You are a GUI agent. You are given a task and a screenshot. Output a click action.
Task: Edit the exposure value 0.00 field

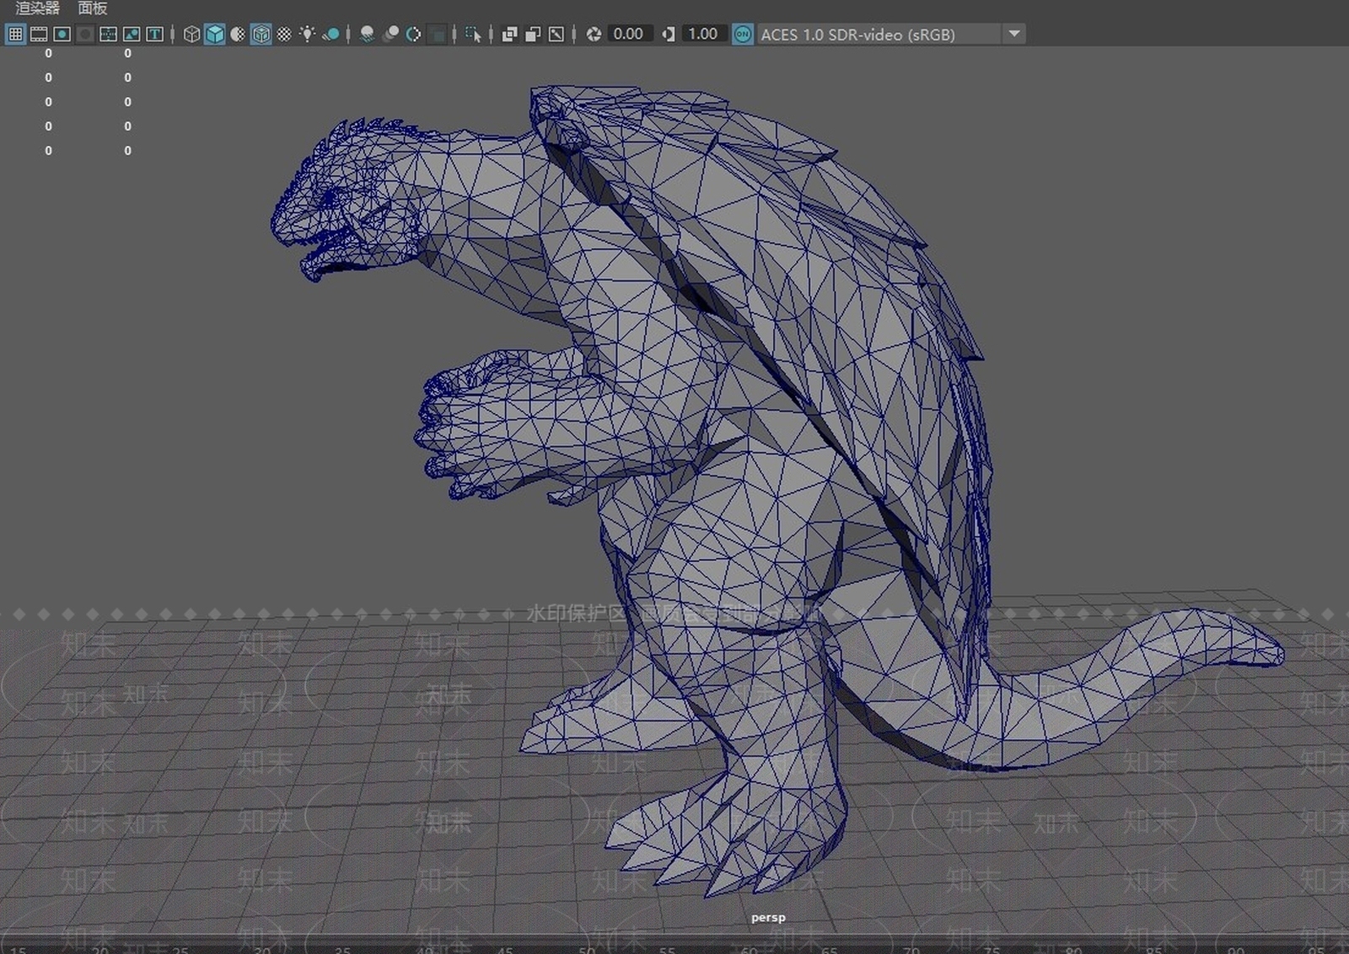point(629,35)
